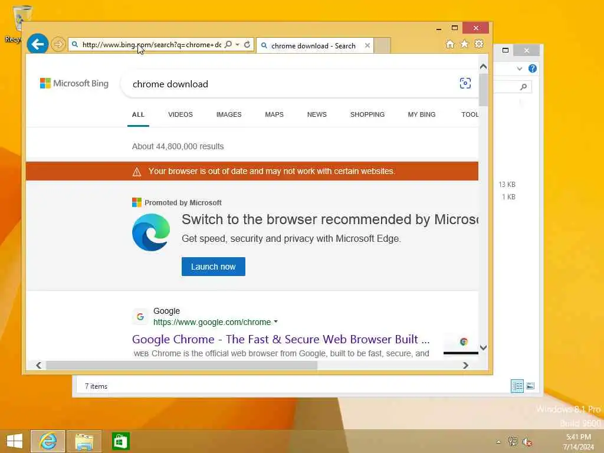Click horizontal scrollbar right arrow
Viewport: 604px width, 453px height.
(466, 365)
